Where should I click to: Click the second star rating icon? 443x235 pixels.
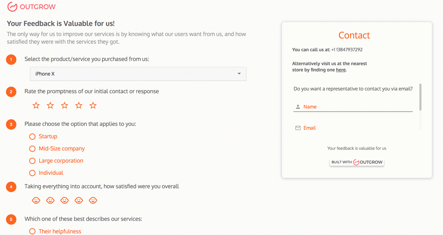(50, 106)
